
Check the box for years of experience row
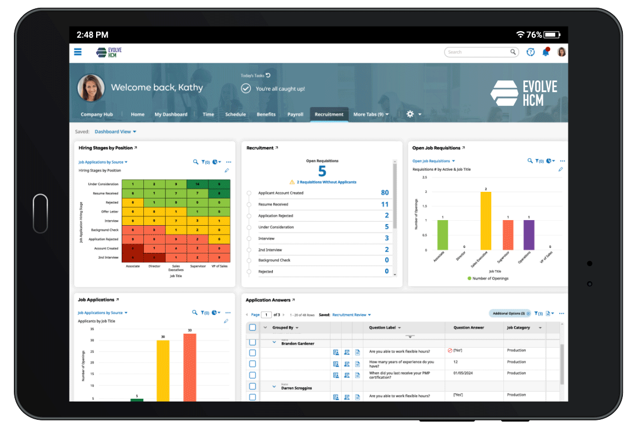click(x=252, y=364)
